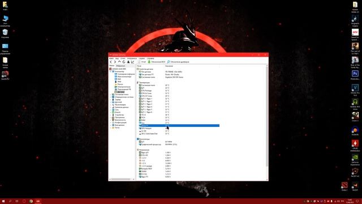Collapse the Компьютер tree node
Image resolution: width=362 pixels, height=204 pixels.
point(110,71)
